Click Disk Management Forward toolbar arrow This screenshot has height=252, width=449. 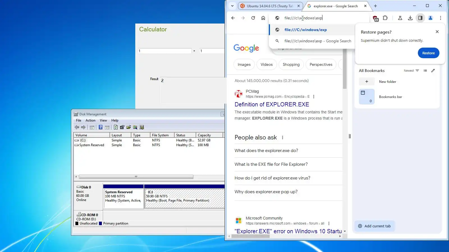[83, 127]
